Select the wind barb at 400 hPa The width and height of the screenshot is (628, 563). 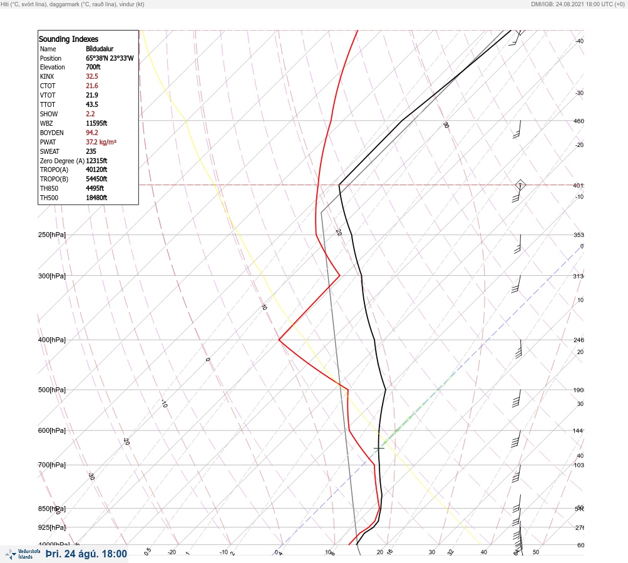(x=519, y=349)
